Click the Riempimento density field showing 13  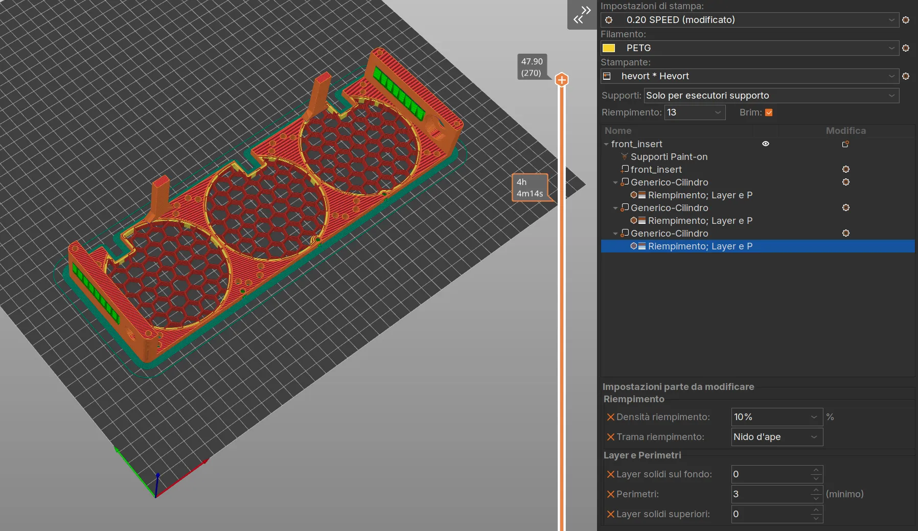695,112
